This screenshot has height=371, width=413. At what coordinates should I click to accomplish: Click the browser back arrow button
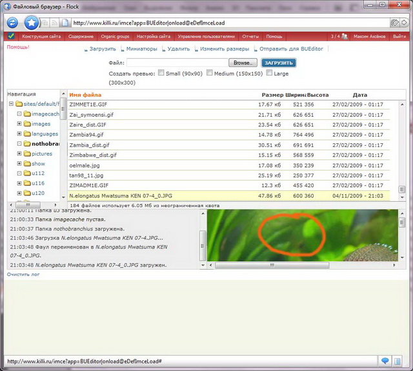pyautogui.click(x=12, y=22)
